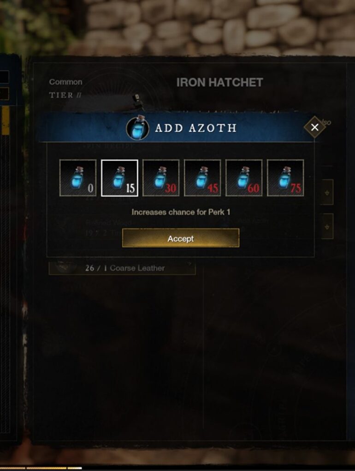Viewport: 355px width, 471px height.
Task: Pick the 75 Azoth vial option
Action: (285, 178)
